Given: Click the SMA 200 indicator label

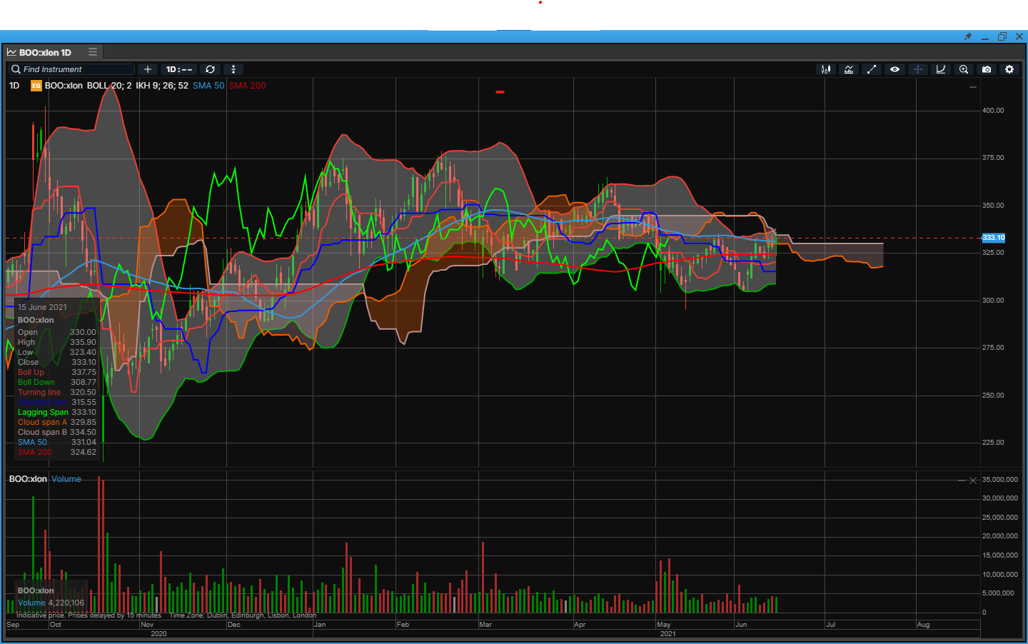Looking at the screenshot, I should pyautogui.click(x=247, y=86).
